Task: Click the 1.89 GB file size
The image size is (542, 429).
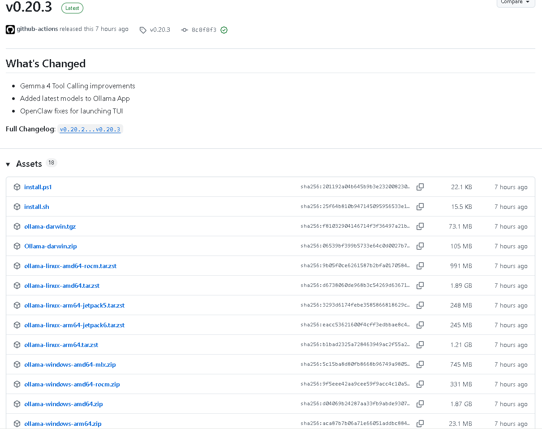Action: coord(461,286)
